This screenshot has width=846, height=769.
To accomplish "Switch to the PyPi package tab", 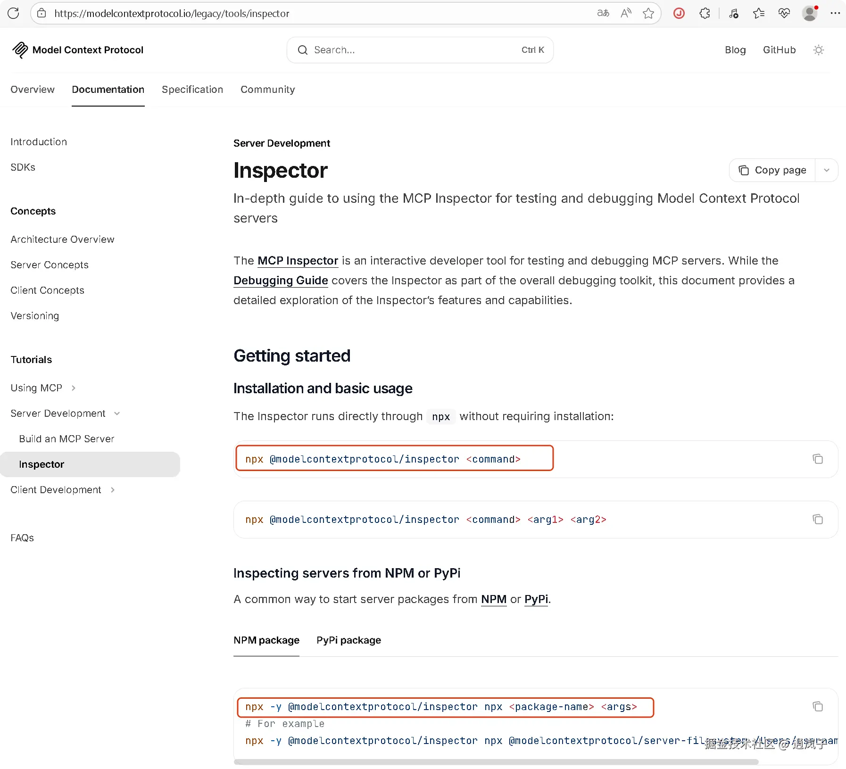I will (x=348, y=640).
